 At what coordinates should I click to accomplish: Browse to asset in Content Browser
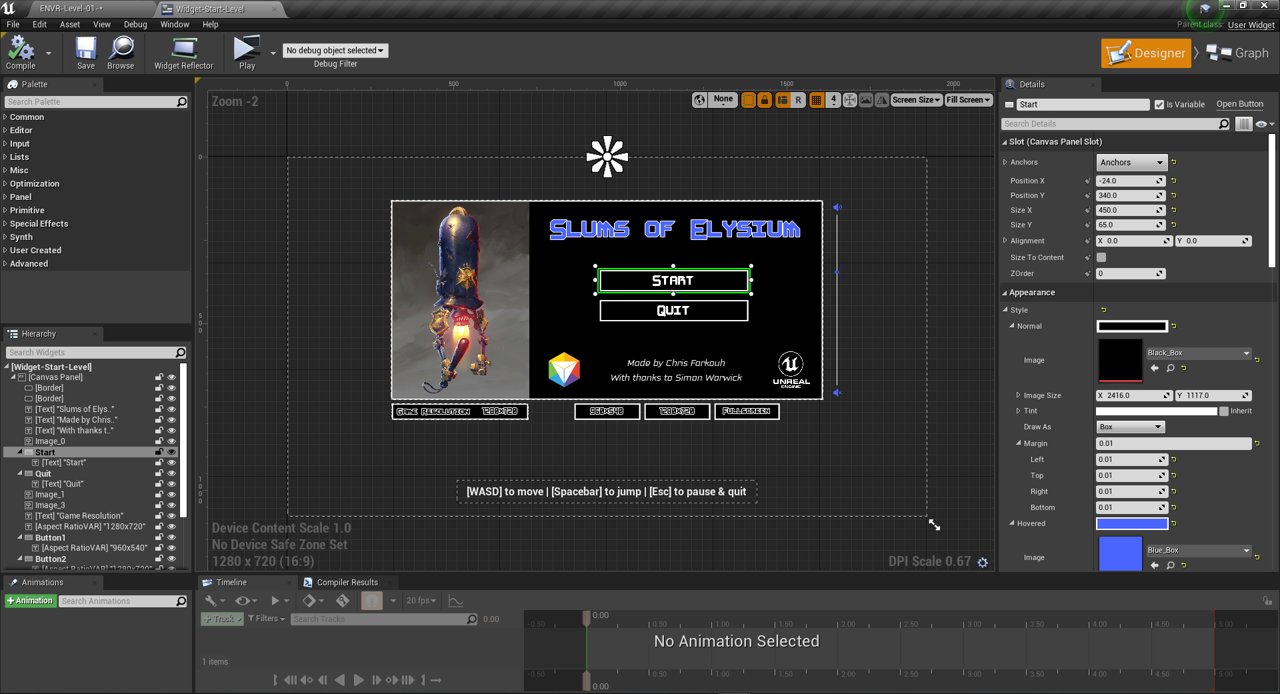[x=121, y=53]
